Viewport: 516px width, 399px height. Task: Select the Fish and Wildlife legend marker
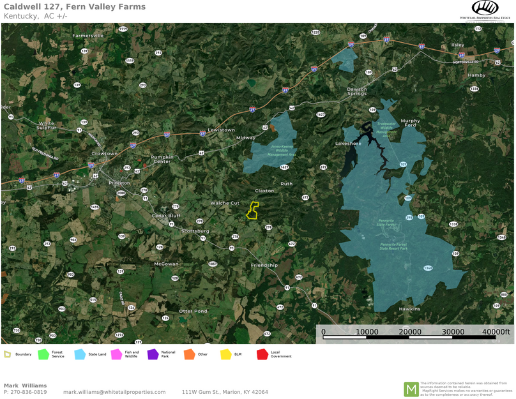click(116, 353)
